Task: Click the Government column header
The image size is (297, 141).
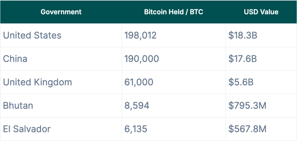Action: pos(61,12)
